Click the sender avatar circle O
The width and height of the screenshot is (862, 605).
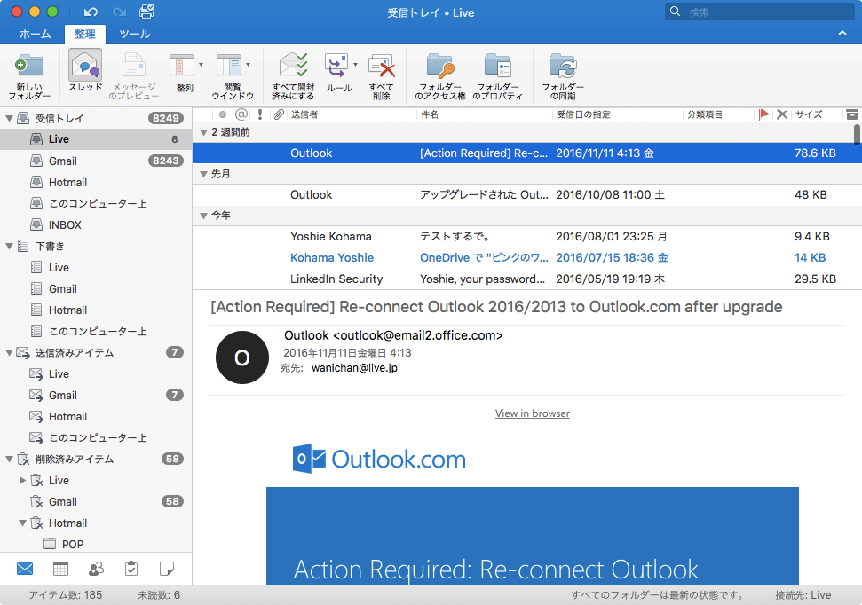click(241, 357)
